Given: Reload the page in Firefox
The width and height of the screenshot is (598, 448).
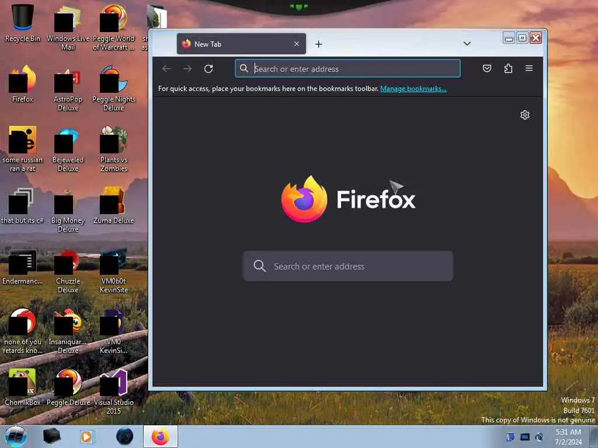Looking at the screenshot, I should pos(208,69).
